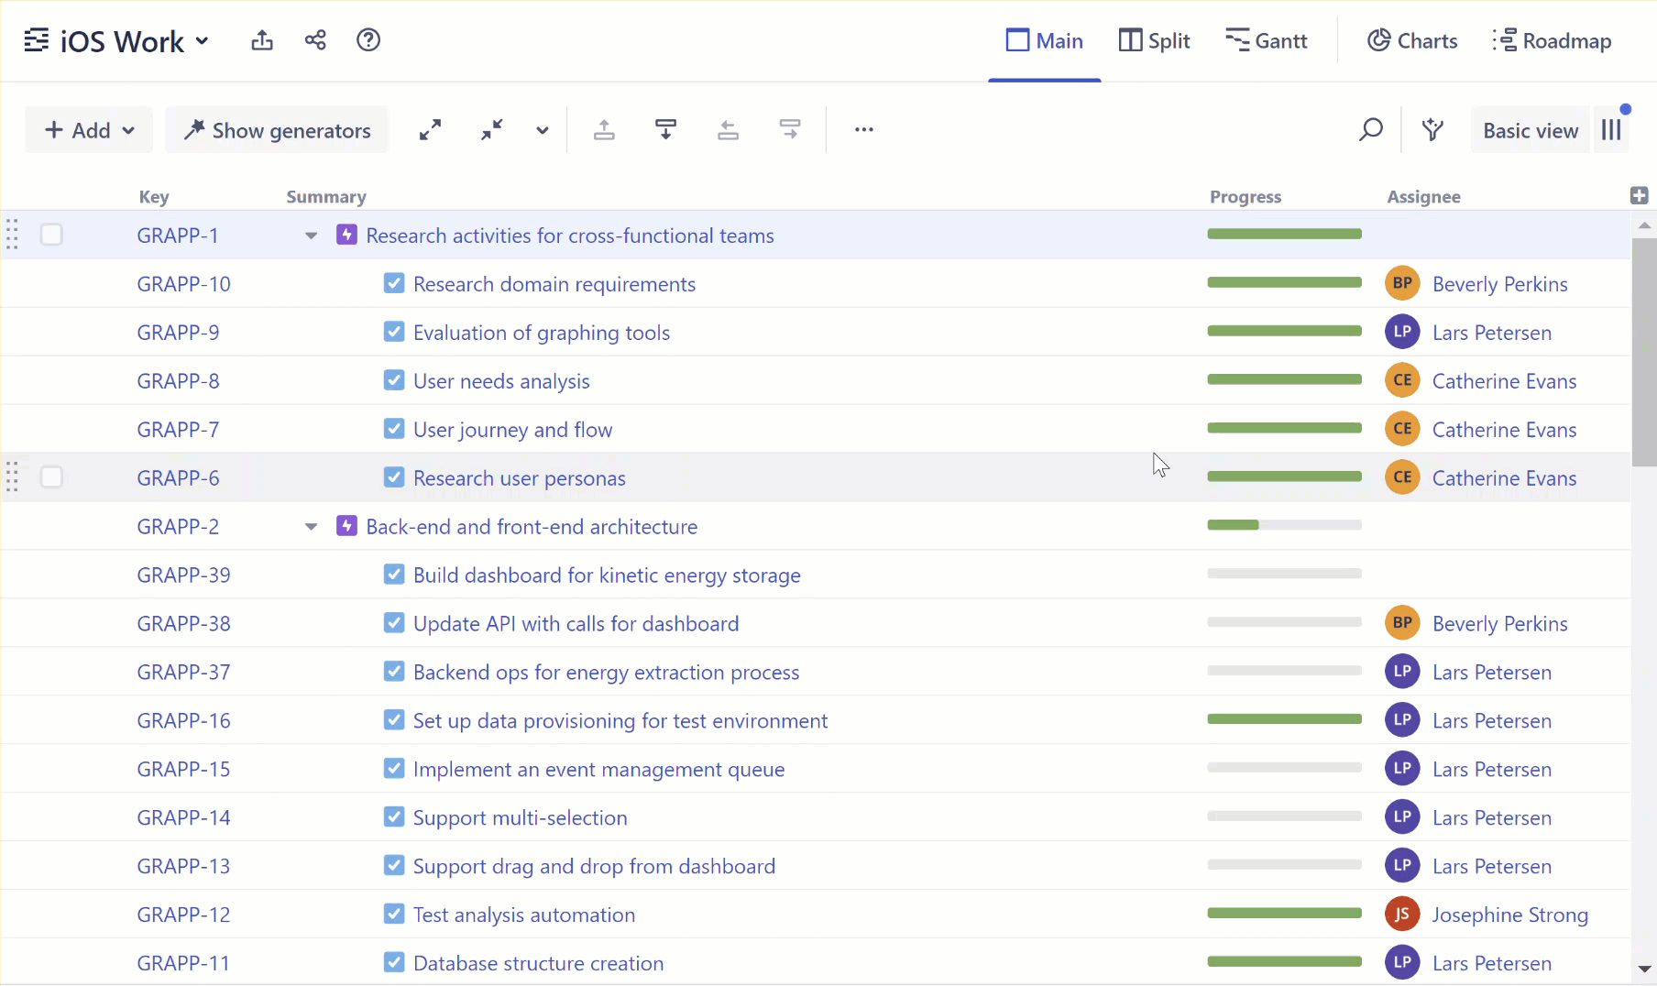Collapse all items with the collapse icon
The width and height of the screenshot is (1657, 986).
pos(492,129)
